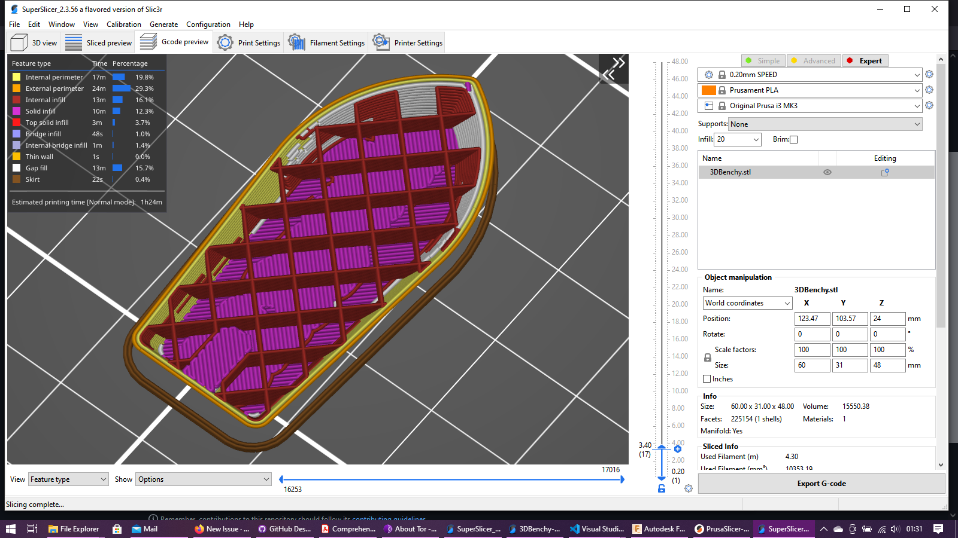The height and width of the screenshot is (538, 958).
Task: Click gear icon beside Prusament PLA preset
Action: (x=929, y=90)
